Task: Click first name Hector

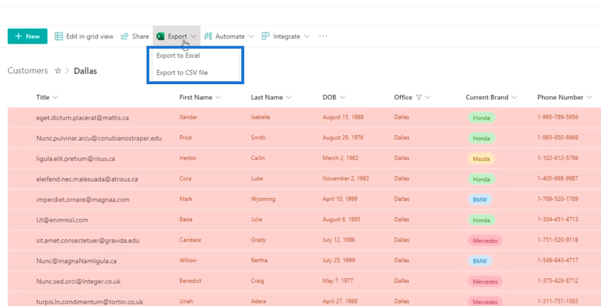Action: coord(188,158)
